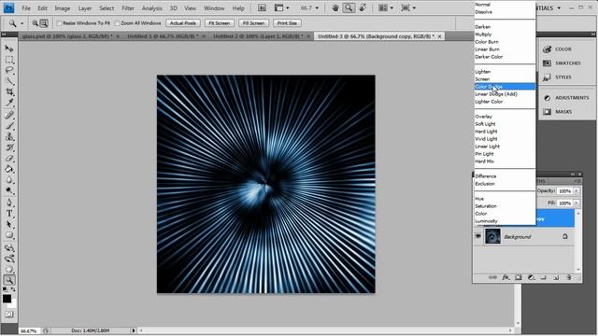Open the Adjustments panel icon
The width and height of the screenshot is (598, 336).
point(548,98)
